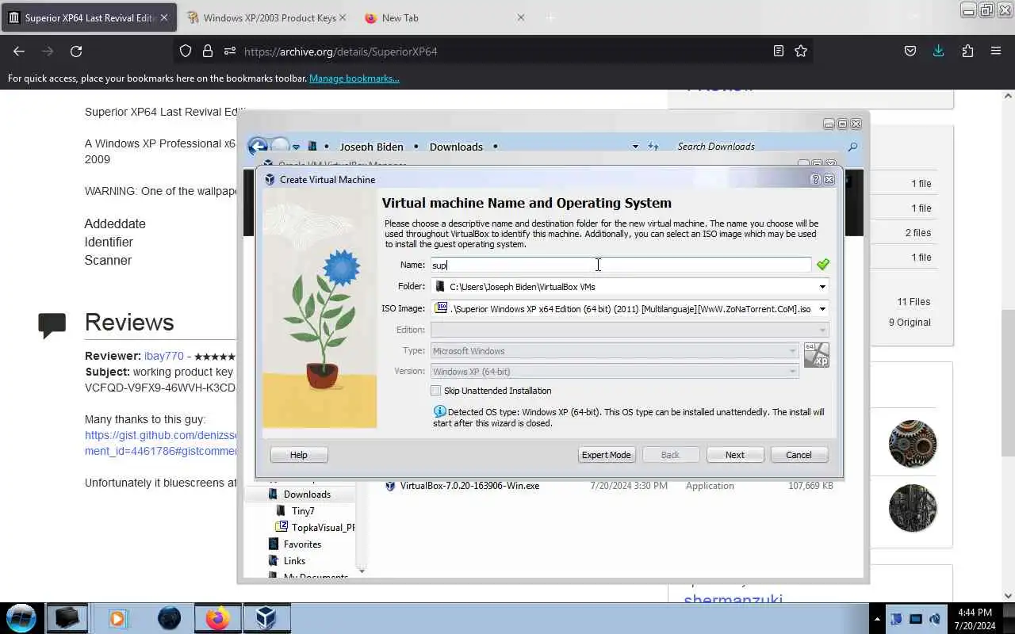Click the 11 Files entry

tap(913, 302)
